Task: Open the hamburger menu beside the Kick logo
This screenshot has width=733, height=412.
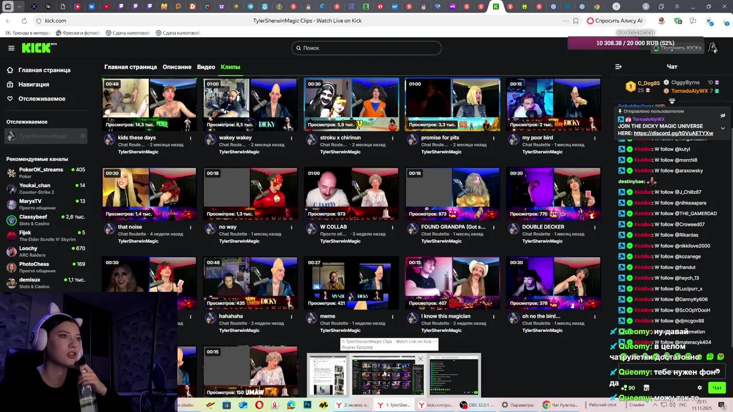Action: pos(11,48)
